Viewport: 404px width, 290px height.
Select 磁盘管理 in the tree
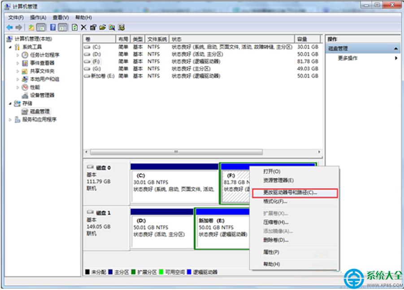(39, 111)
